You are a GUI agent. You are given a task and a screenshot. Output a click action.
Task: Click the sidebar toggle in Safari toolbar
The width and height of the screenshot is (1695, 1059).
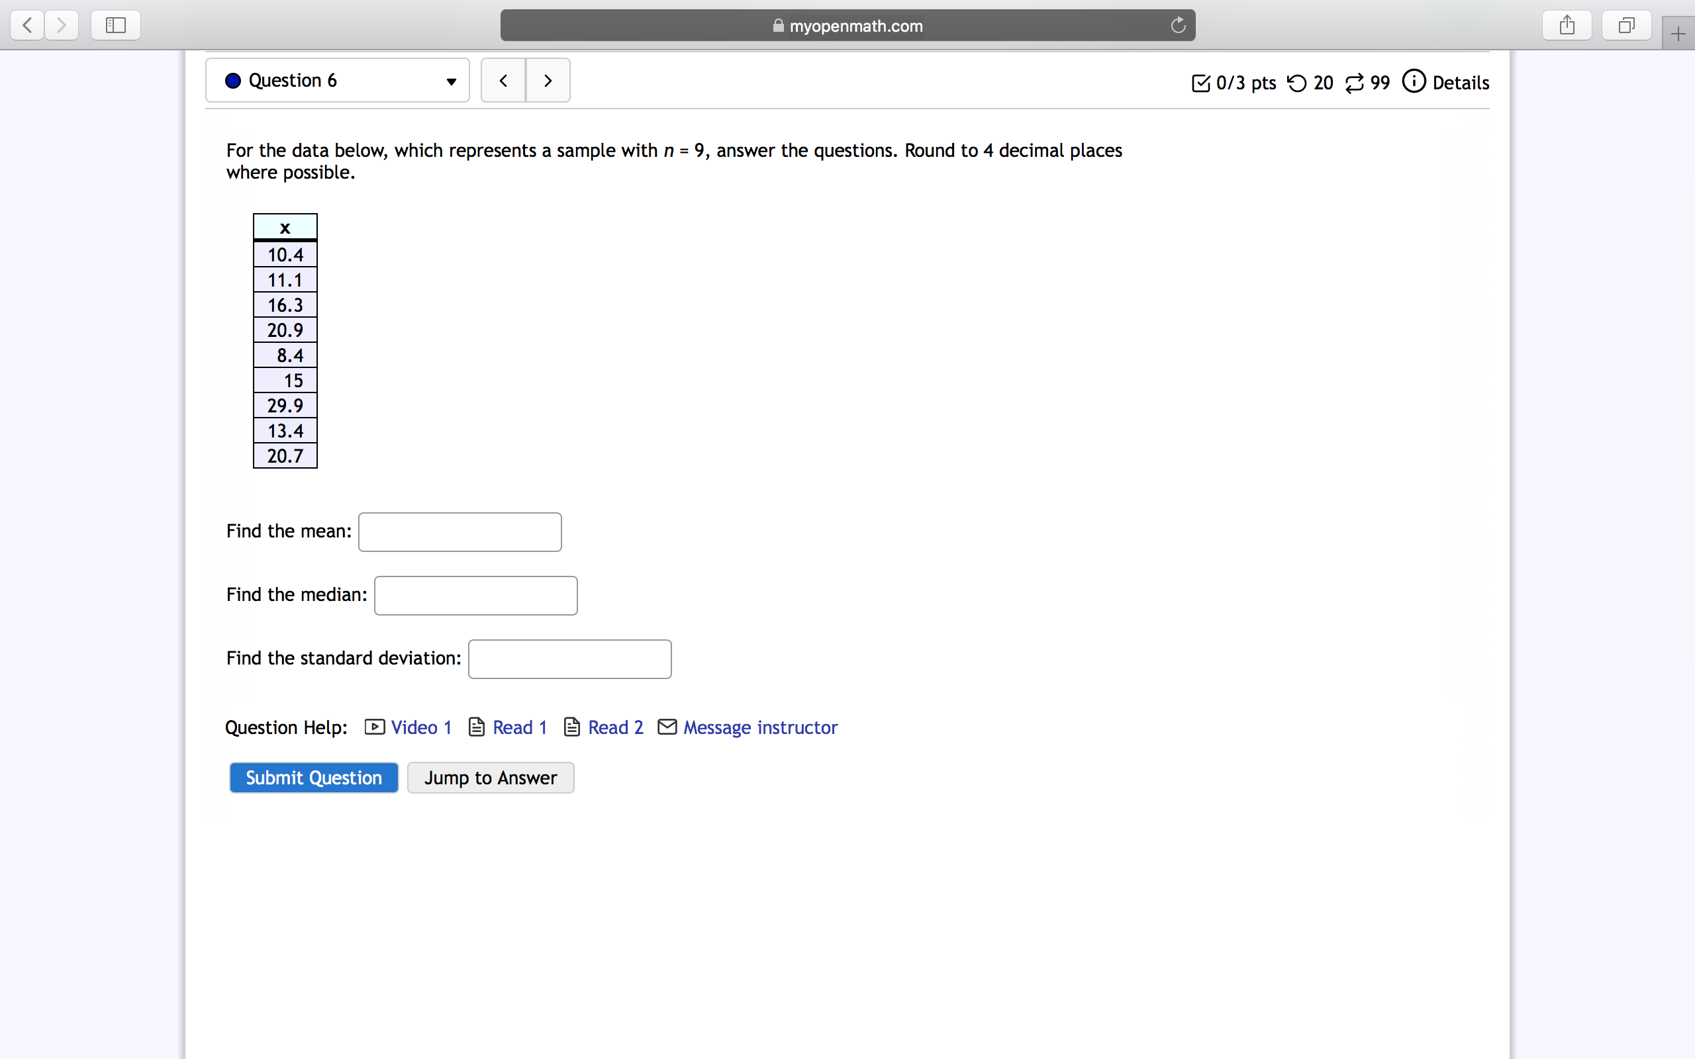tap(115, 25)
